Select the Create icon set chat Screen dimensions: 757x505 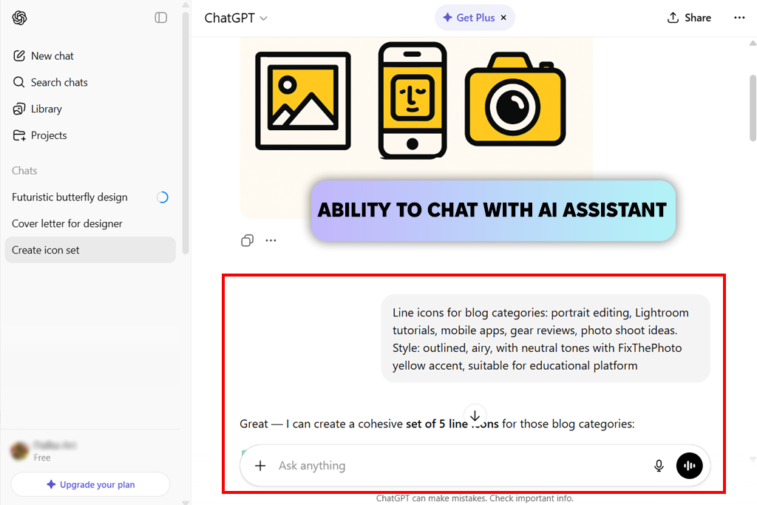90,250
